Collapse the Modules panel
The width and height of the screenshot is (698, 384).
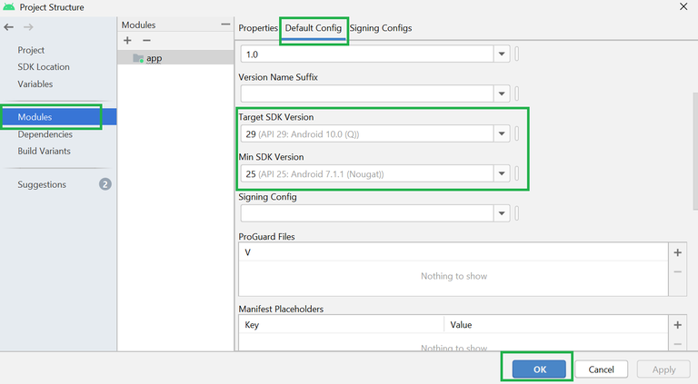coord(225,25)
